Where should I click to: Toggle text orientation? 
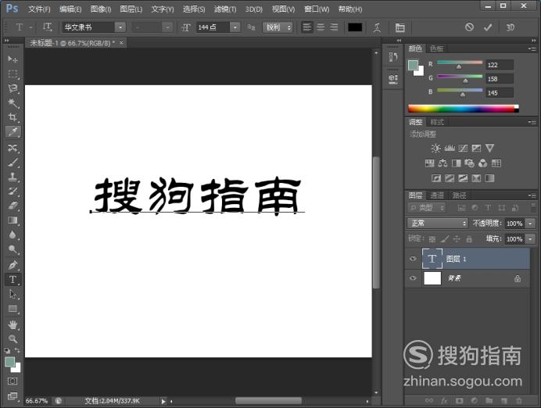[x=47, y=27]
